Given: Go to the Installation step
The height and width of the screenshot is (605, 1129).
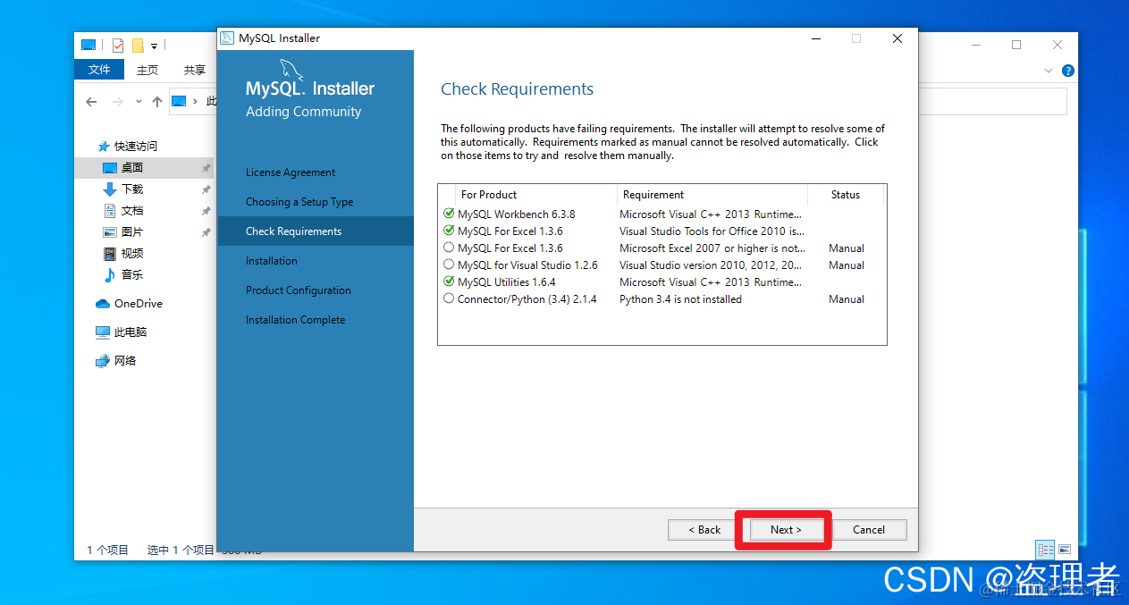Looking at the screenshot, I should click(272, 261).
